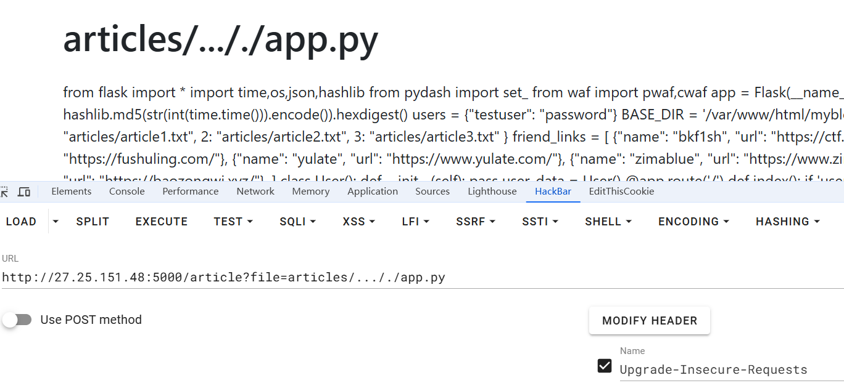Viewport: 844px width, 391px height.
Task: Switch to the Network tab
Action: pos(255,191)
